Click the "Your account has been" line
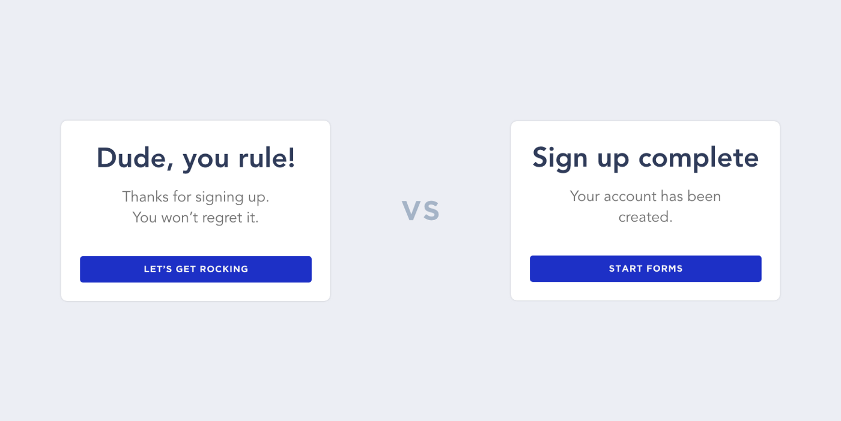 tap(646, 196)
